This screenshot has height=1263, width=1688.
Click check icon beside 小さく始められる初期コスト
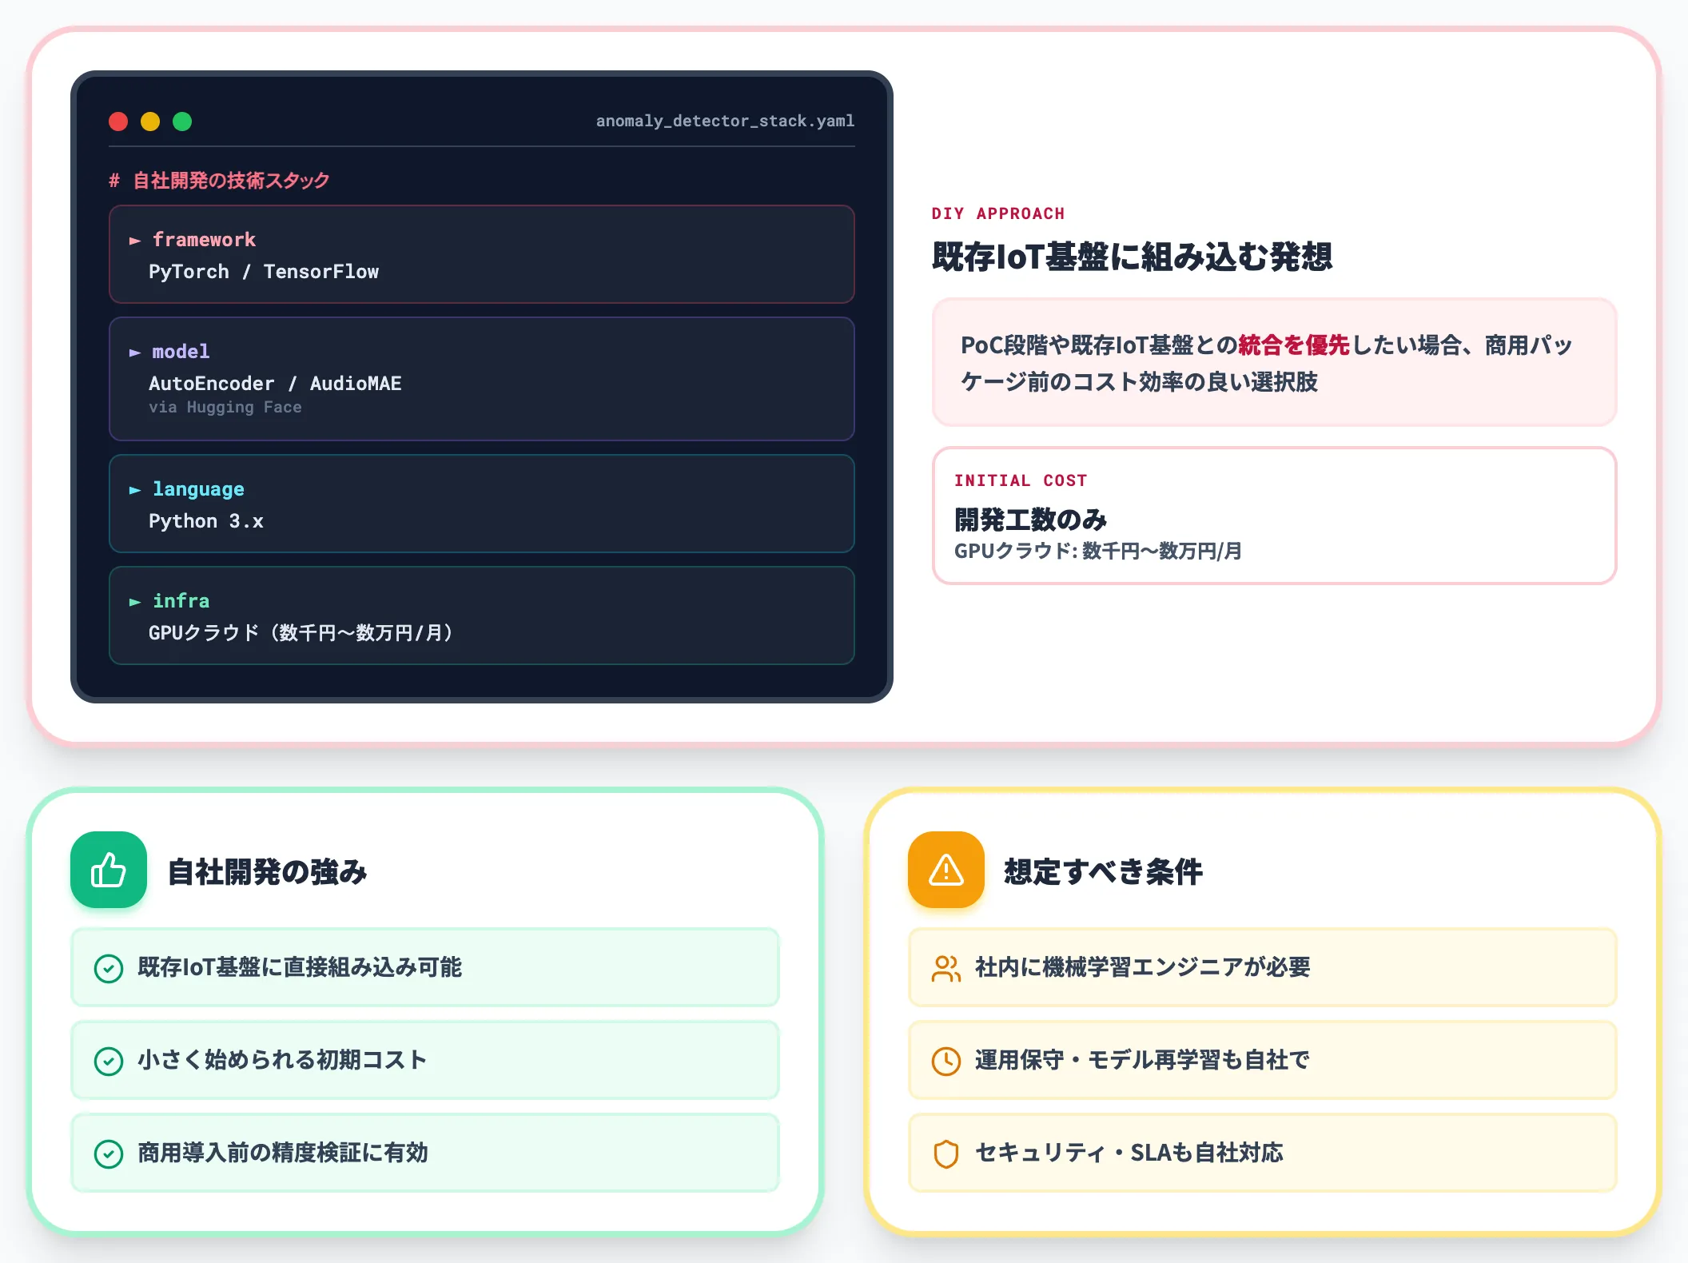[x=109, y=1061]
